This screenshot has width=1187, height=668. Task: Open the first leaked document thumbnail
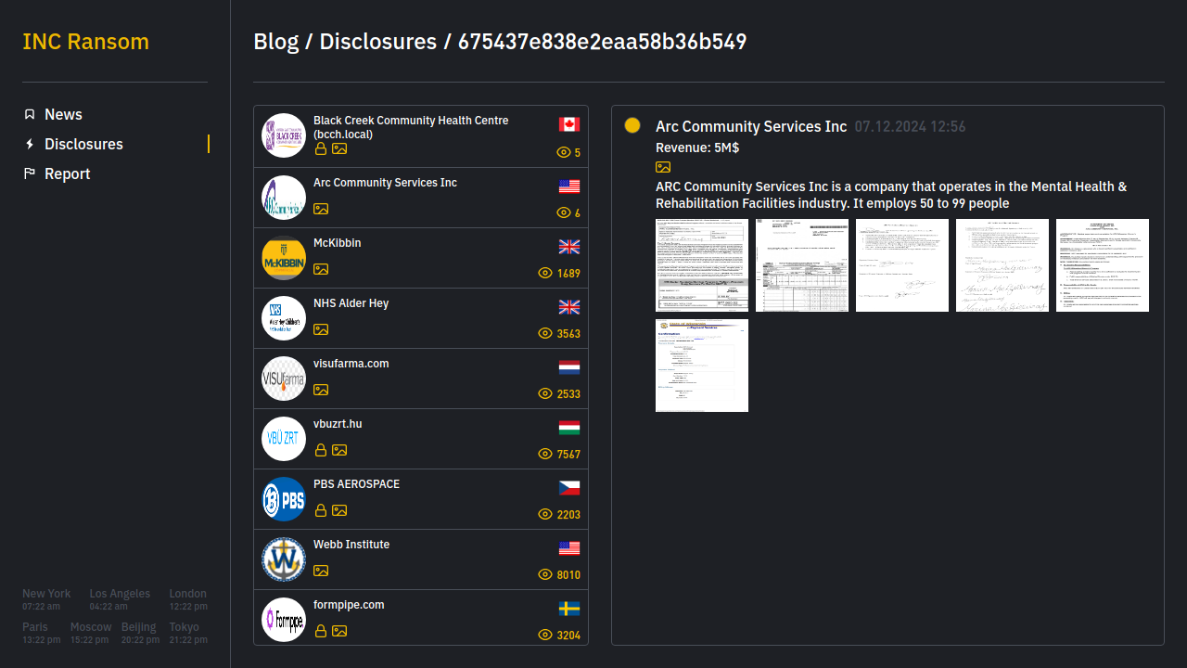coord(702,264)
